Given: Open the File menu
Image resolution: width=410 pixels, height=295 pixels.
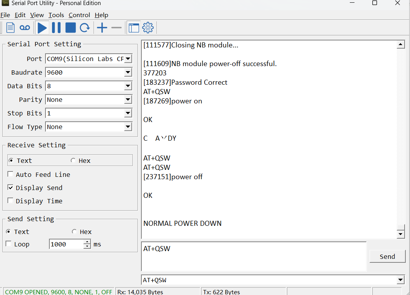Looking at the screenshot, I should [5, 15].
